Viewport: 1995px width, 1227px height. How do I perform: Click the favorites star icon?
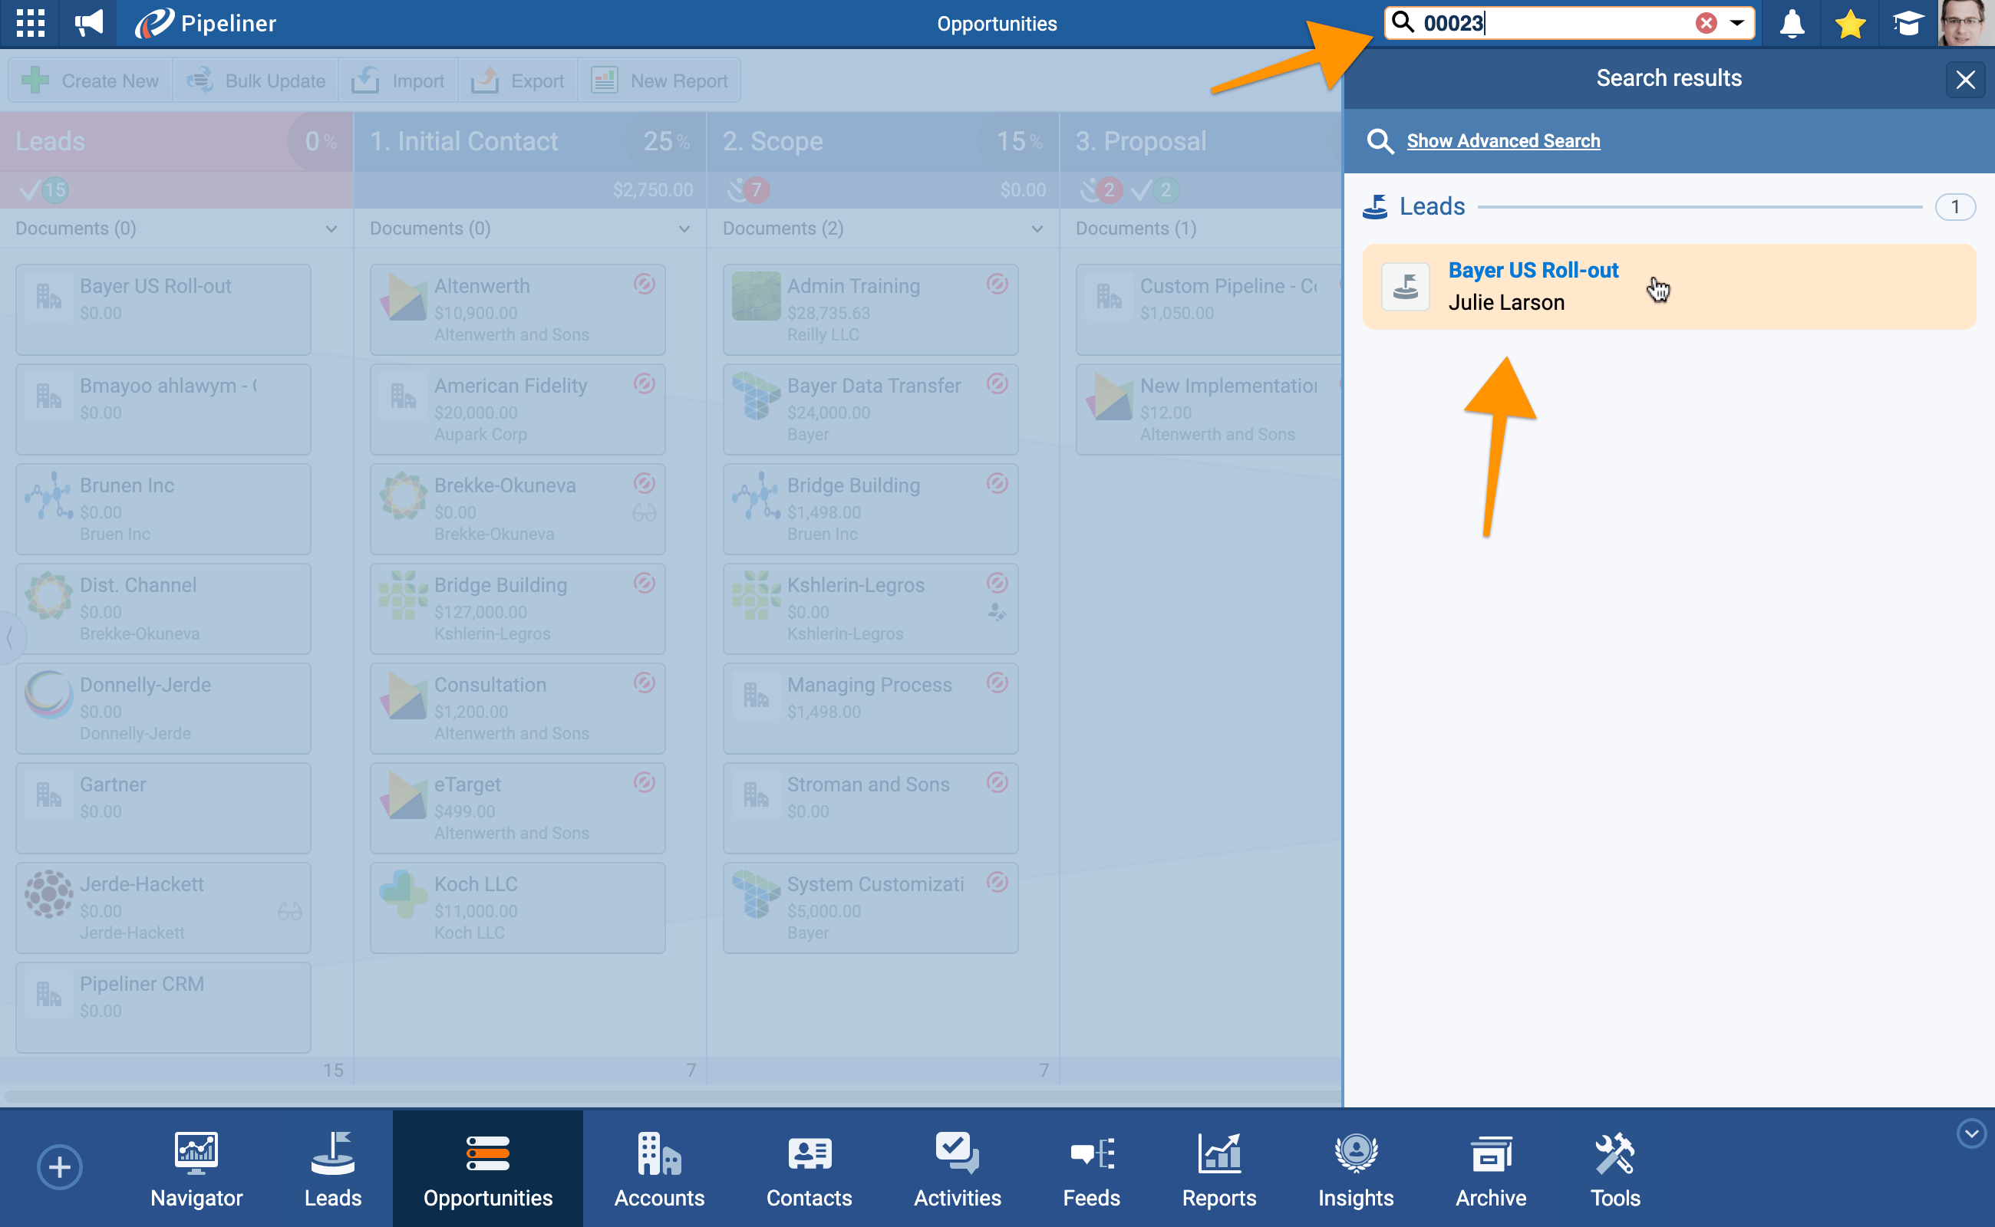(1849, 24)
